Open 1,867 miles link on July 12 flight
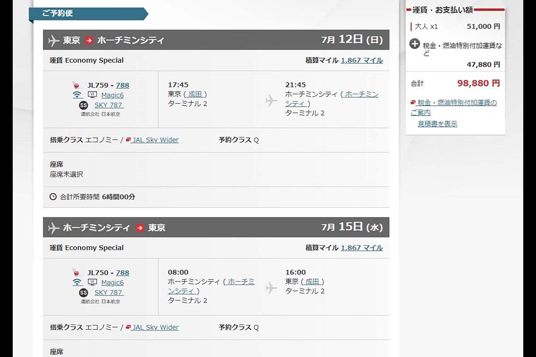Screen dimensions: 536x357 point(362,60)
